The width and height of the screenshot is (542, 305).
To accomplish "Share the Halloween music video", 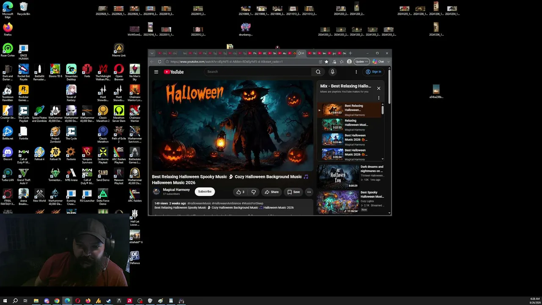I will 271,192.
